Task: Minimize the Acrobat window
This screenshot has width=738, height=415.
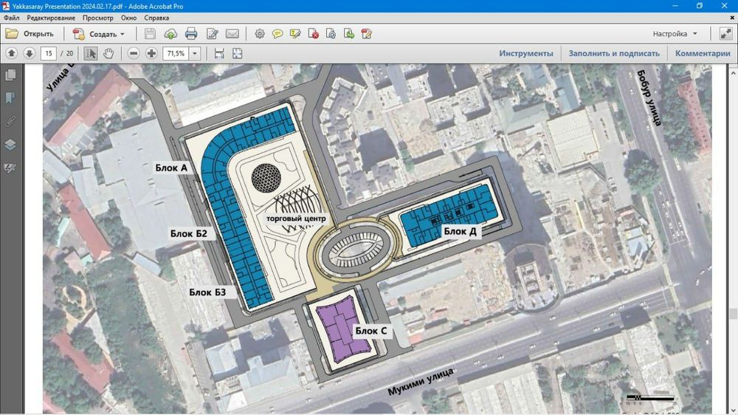Action: coord(675,6)
